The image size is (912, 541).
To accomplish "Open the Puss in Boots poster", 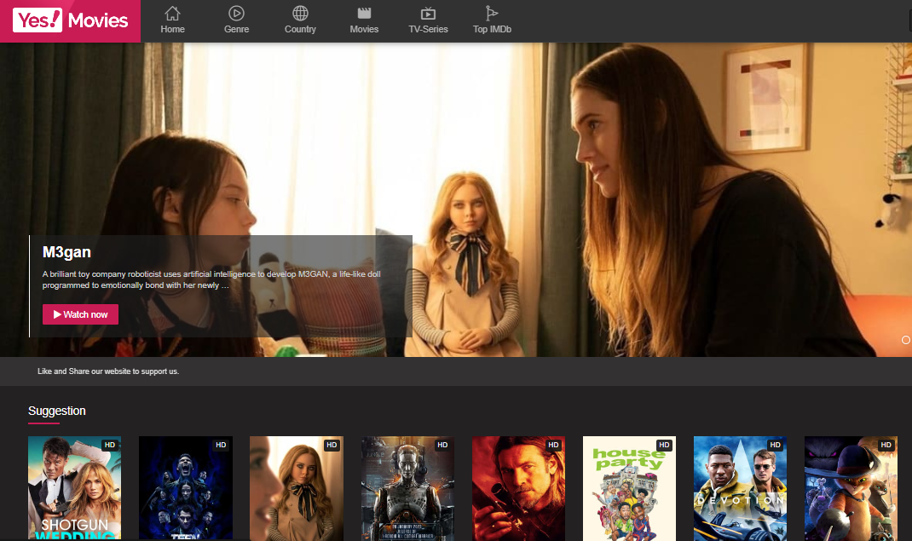I will coord(851,488).
